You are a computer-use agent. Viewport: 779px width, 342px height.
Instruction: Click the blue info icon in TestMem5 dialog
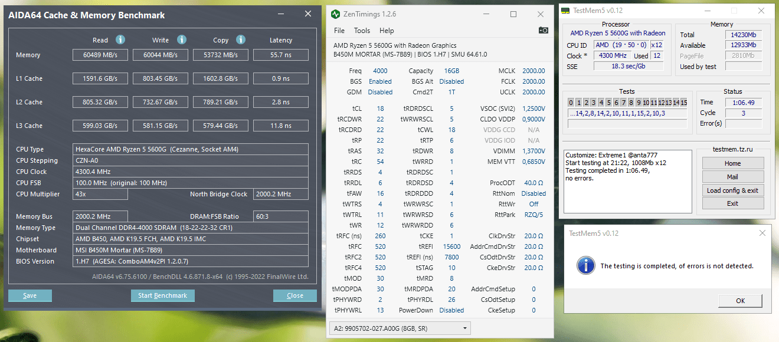585,265
